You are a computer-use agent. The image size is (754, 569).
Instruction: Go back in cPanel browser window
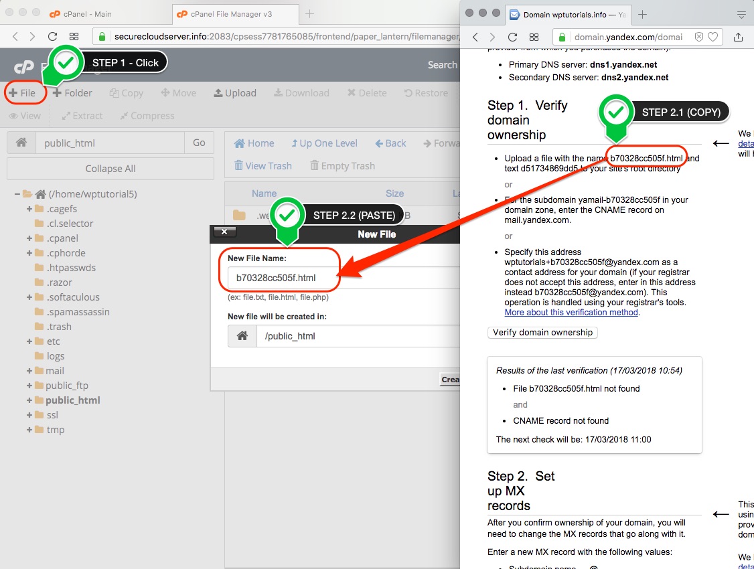pos(15,37)
